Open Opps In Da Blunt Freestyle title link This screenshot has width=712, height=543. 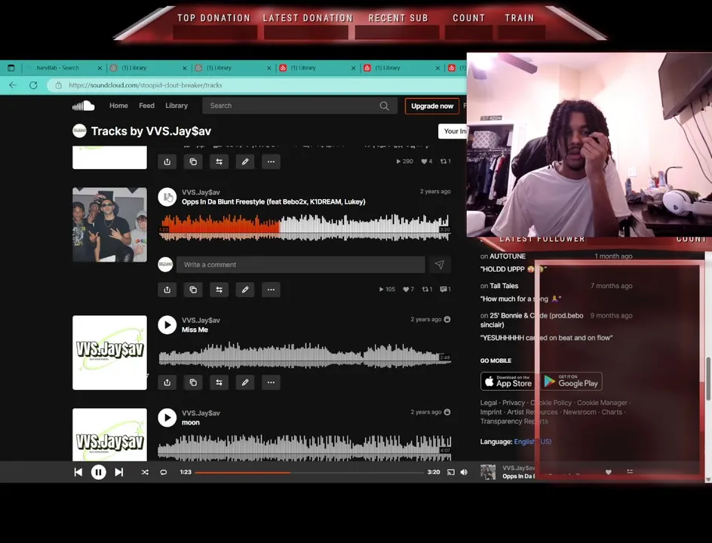click(273, 201)
